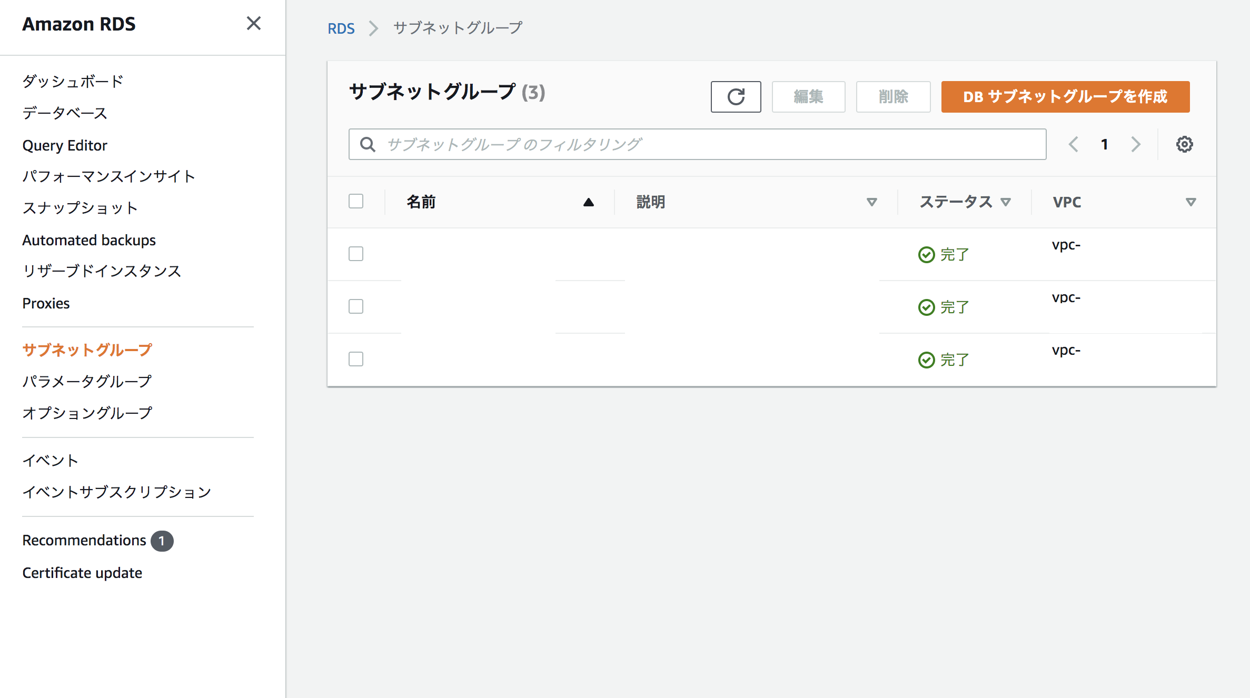The image size is (1250, 698).
Task: Click VPC column header label
Action: (x=1067, y=202)
